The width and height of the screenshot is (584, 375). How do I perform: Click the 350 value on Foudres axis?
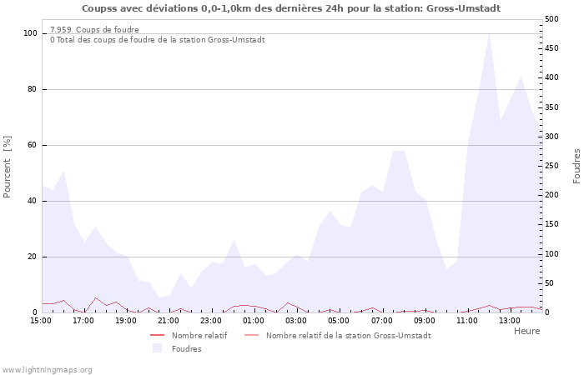click(551, 107)
